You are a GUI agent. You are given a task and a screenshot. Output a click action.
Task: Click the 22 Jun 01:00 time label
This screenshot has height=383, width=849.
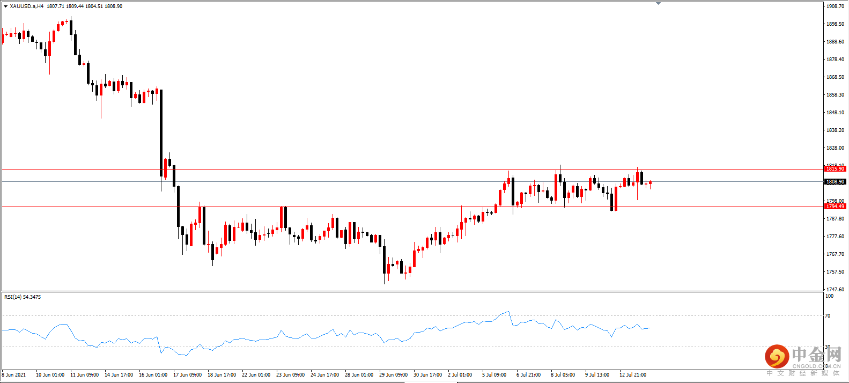click(x=256, y=375)
